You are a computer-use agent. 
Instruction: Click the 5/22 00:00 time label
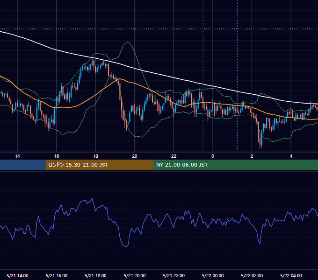point(213,275)
